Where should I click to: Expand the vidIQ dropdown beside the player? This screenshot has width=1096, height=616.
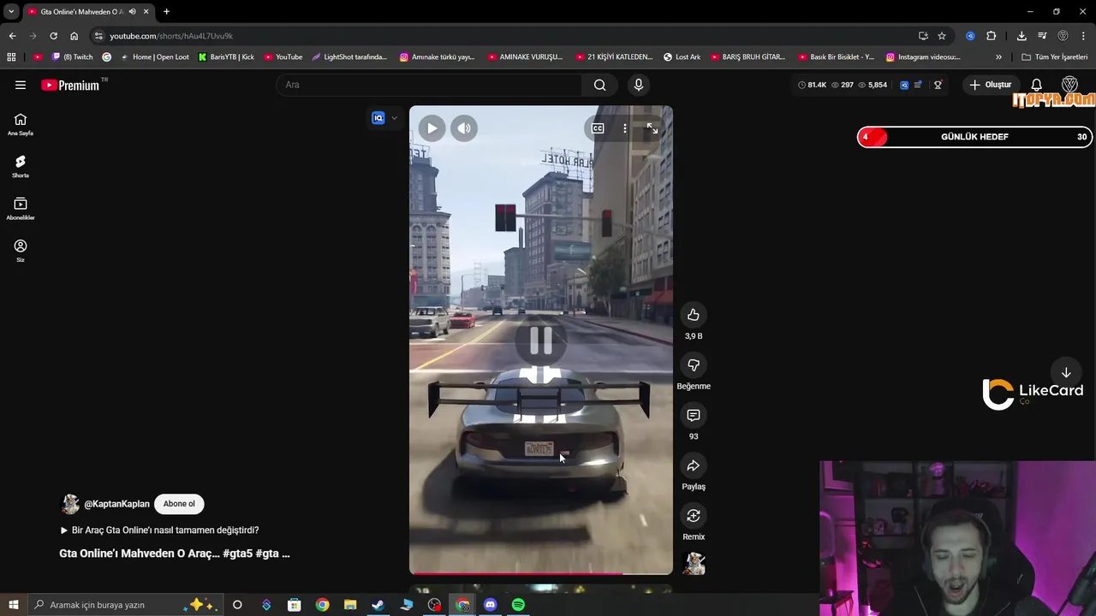[394, 118]
